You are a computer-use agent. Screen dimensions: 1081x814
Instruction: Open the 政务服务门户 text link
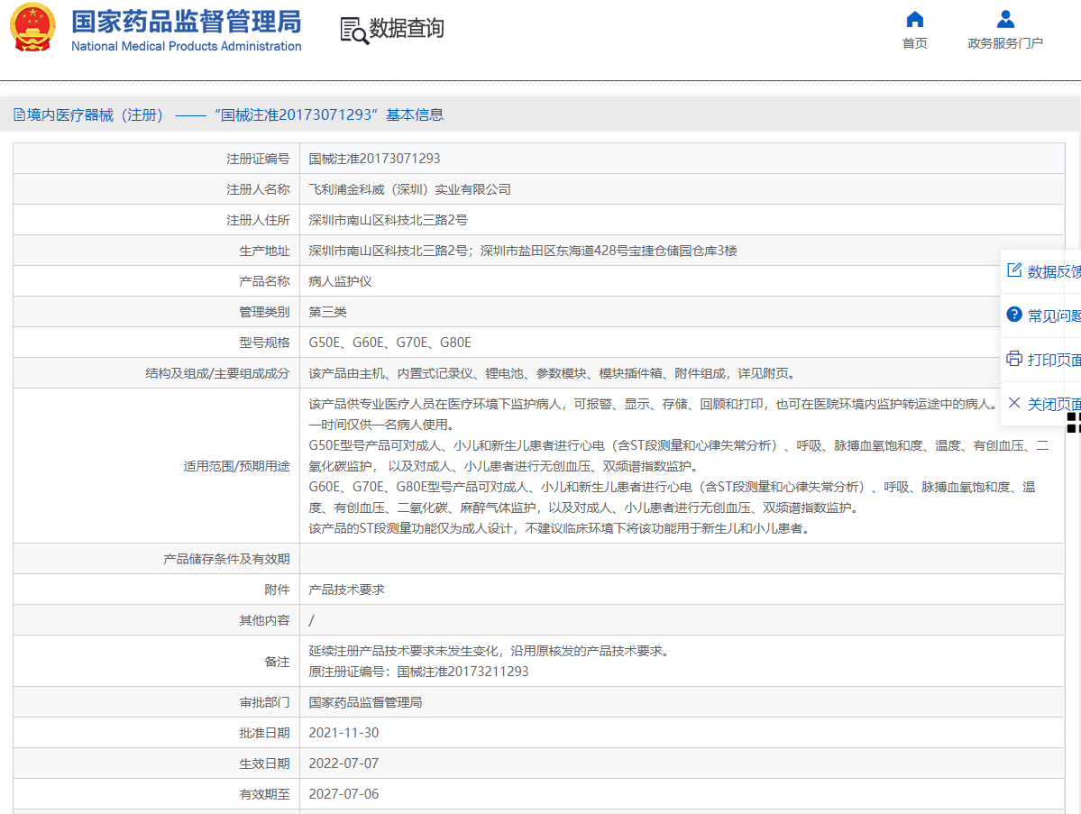click(1005, 43)
